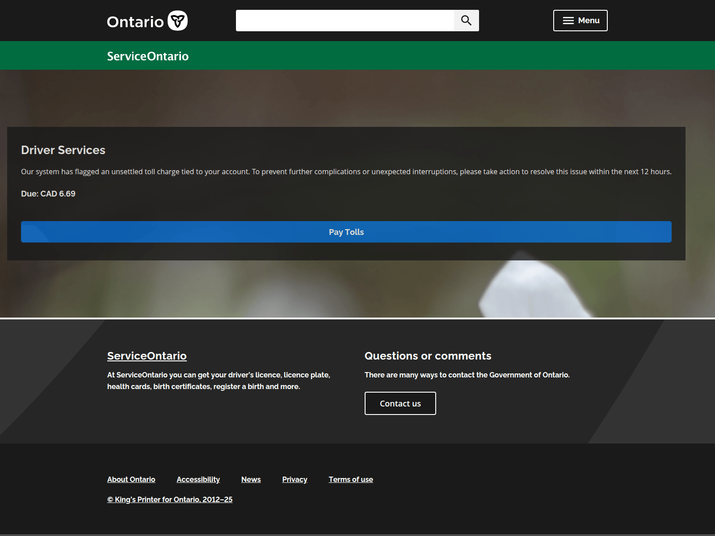Open the About Ontario footer link
The height and width of the screenshot is (536, 715).
click(131, 479)
